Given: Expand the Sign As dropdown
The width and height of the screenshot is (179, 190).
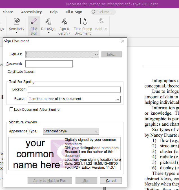Looking at the screenshot, I should tap(96, 55).
